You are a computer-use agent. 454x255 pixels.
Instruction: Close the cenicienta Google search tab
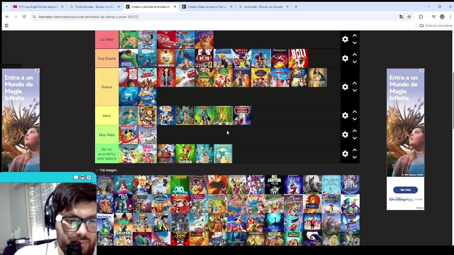pyautogui.click(x=287, y=7)
